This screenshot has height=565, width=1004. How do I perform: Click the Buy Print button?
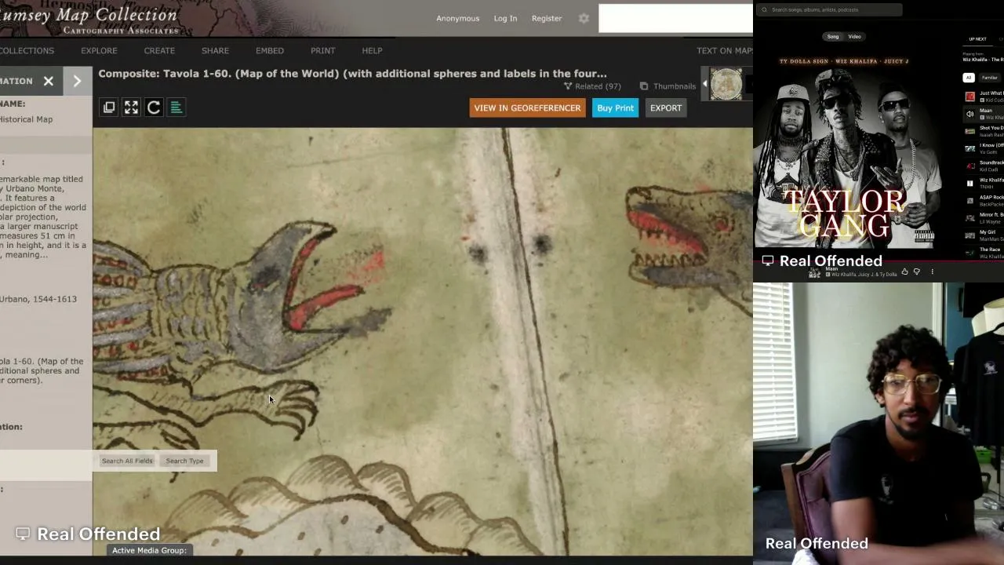(615, 108)
